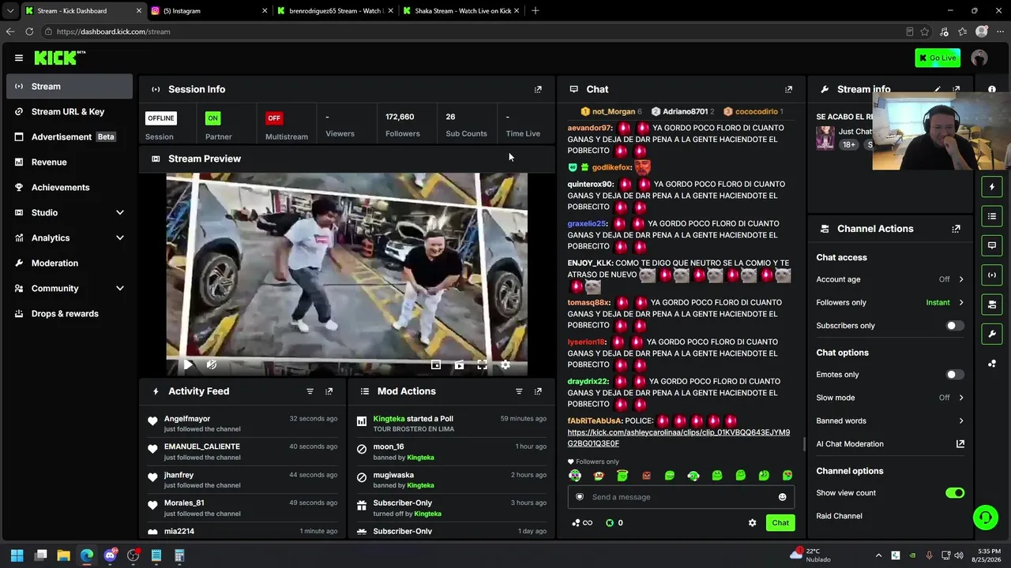Play the stream preview video
This screenshot has width=1011, height=568.
(187, 364)
